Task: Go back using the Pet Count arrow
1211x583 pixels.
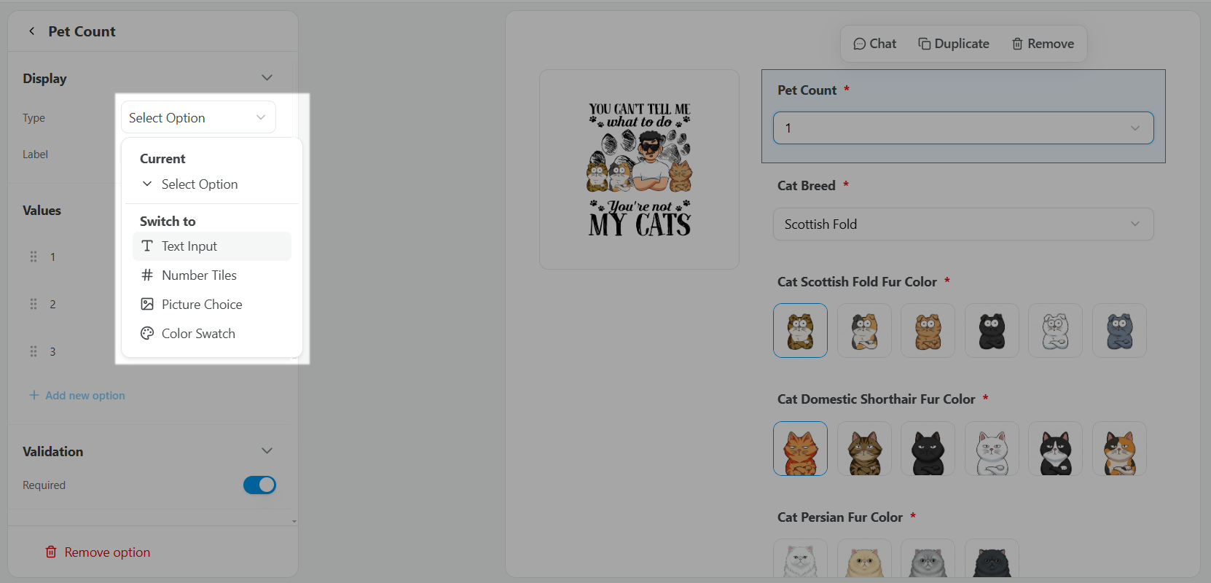Action: (31, 31)
